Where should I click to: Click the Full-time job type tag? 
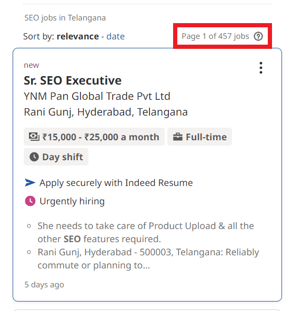(199, 137)
